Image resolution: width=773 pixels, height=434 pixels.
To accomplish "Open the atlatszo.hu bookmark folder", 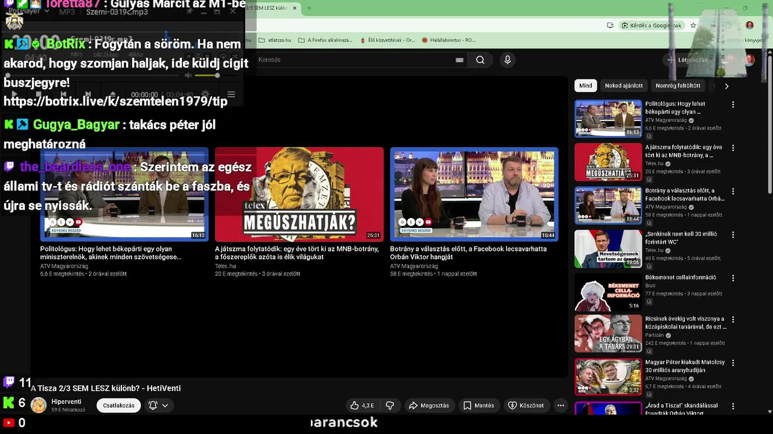I will pos(275,40).
